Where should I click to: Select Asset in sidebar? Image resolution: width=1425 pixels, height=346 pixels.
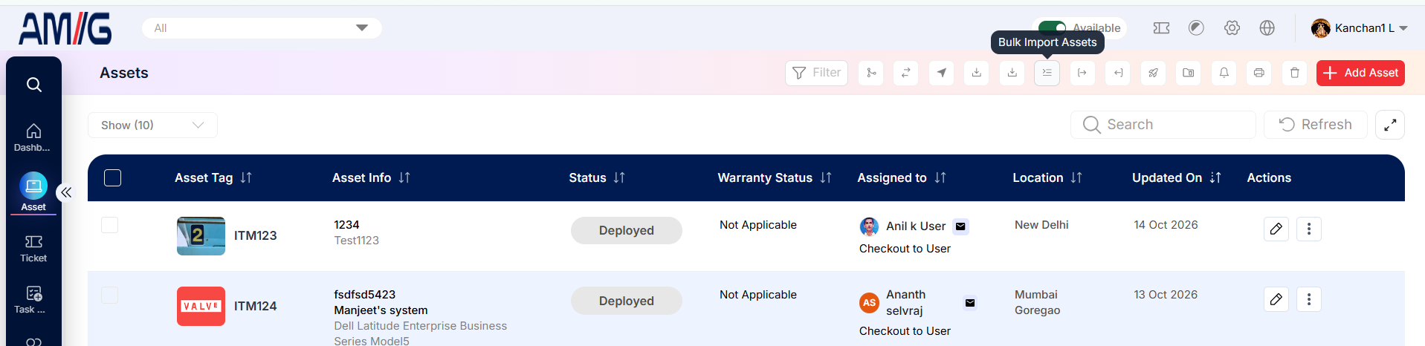33,192
